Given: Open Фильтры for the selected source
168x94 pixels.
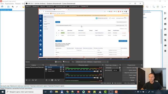Looking at the screenshot, I should (x=66, y=62).
